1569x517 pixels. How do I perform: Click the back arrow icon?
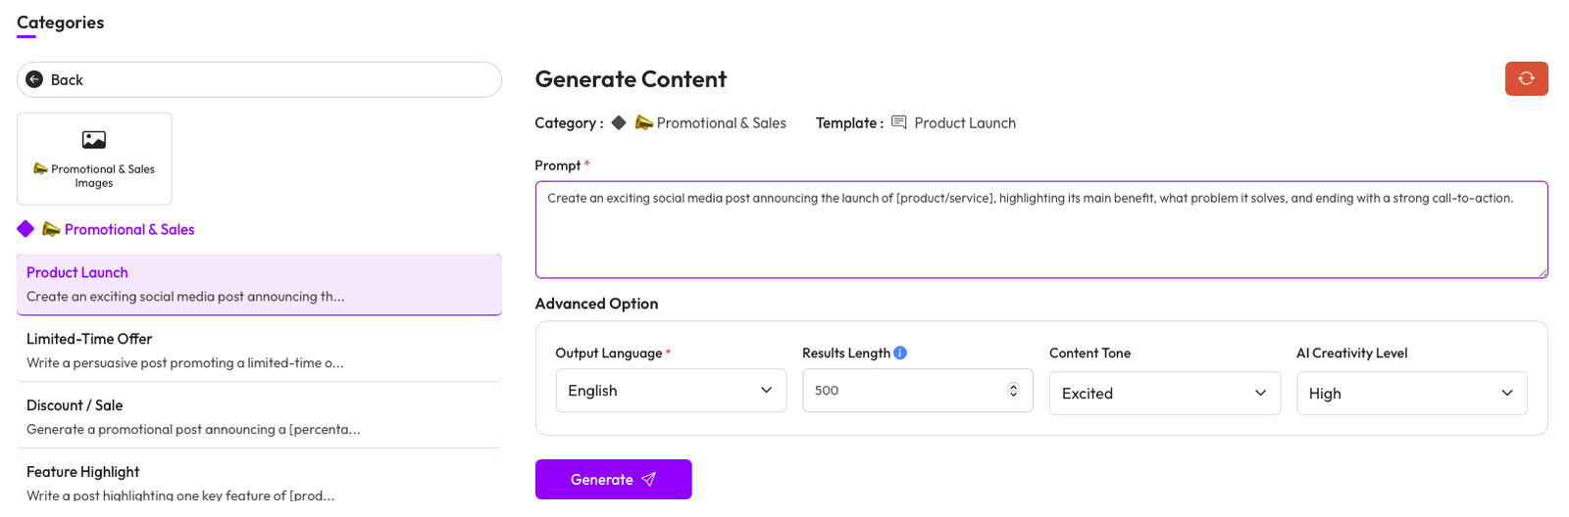(x=34, y=79)
